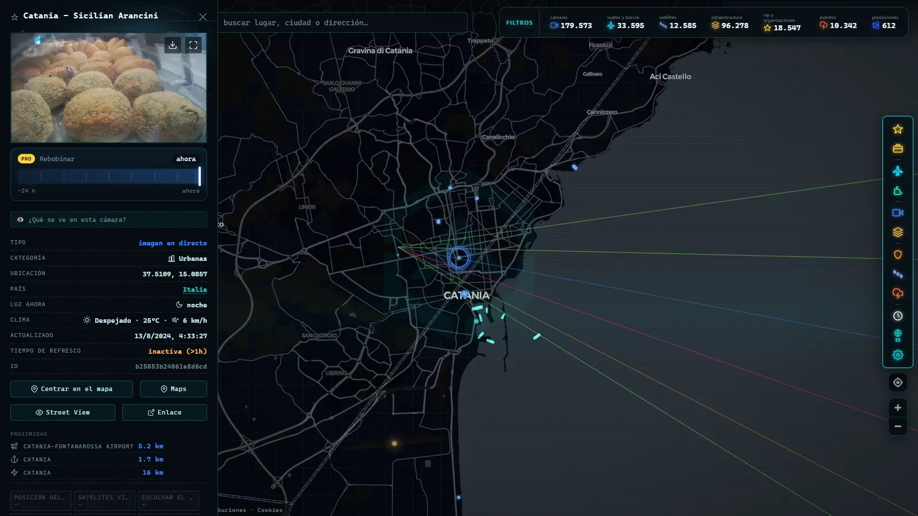Open favorites star in right toolbar

tap(898, 129)
